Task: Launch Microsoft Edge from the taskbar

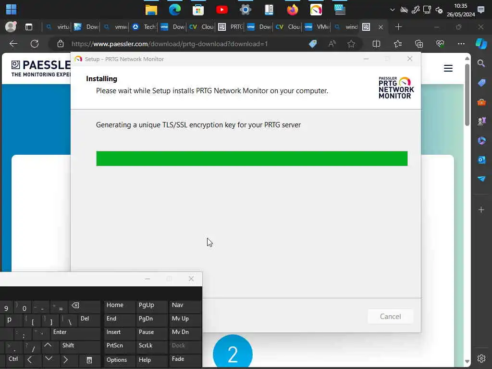Action: (175, 10)
